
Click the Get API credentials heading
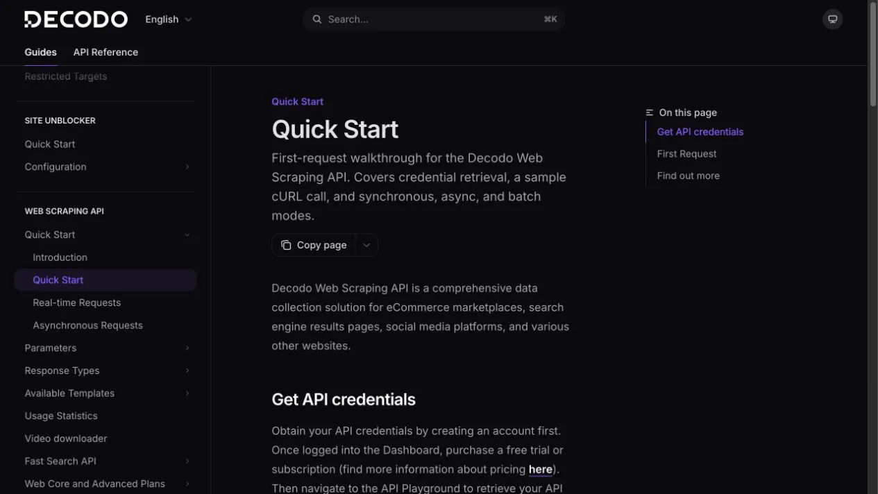coord(344,400)
